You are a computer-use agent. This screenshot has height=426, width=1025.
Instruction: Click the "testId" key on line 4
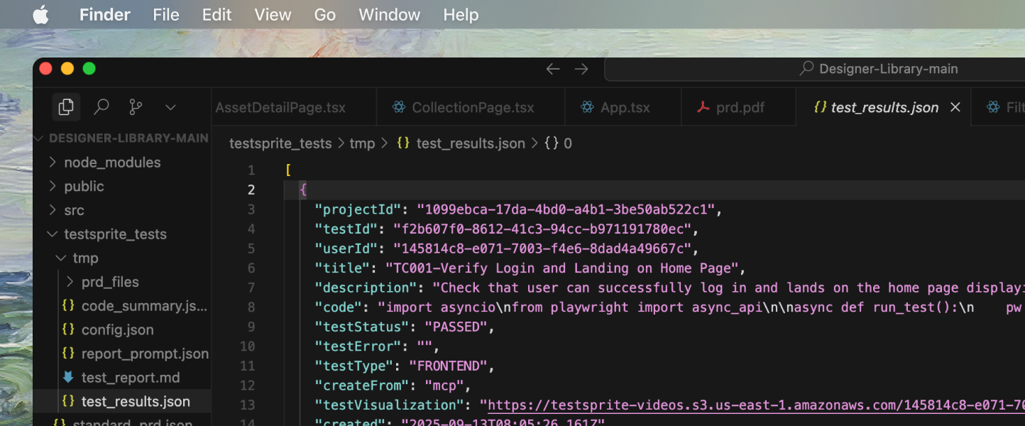click(346, 229)
